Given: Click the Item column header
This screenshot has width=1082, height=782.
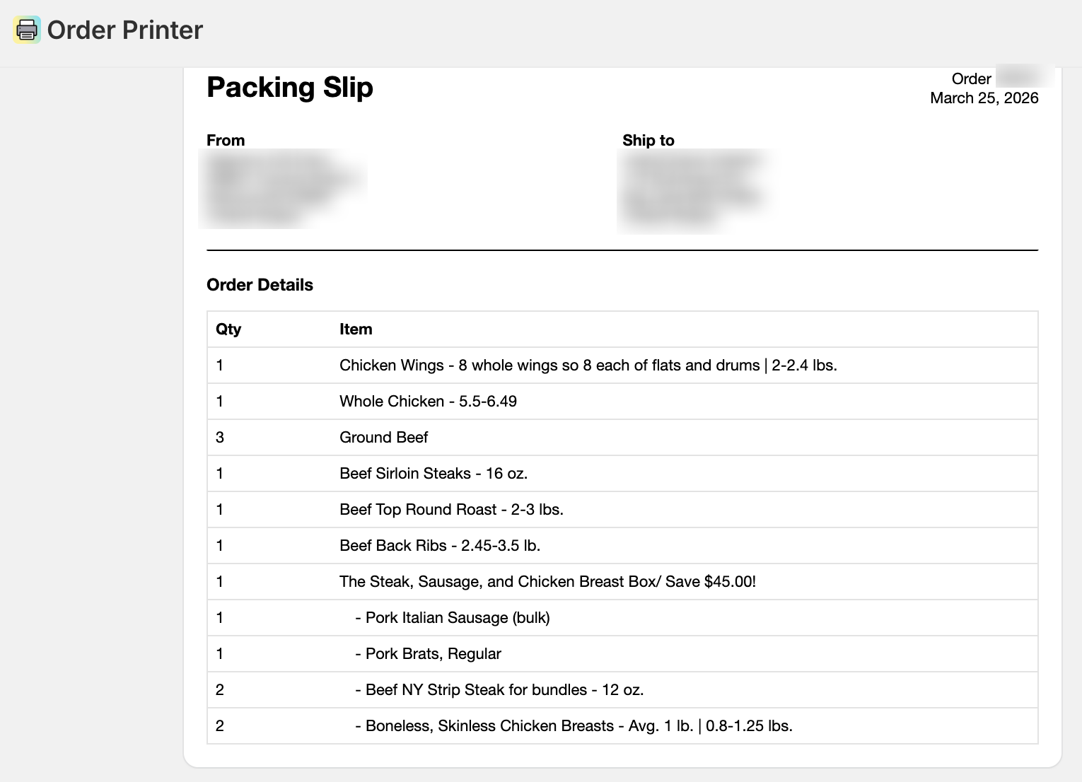Looking at the screenshot, I should coord(356,329).
